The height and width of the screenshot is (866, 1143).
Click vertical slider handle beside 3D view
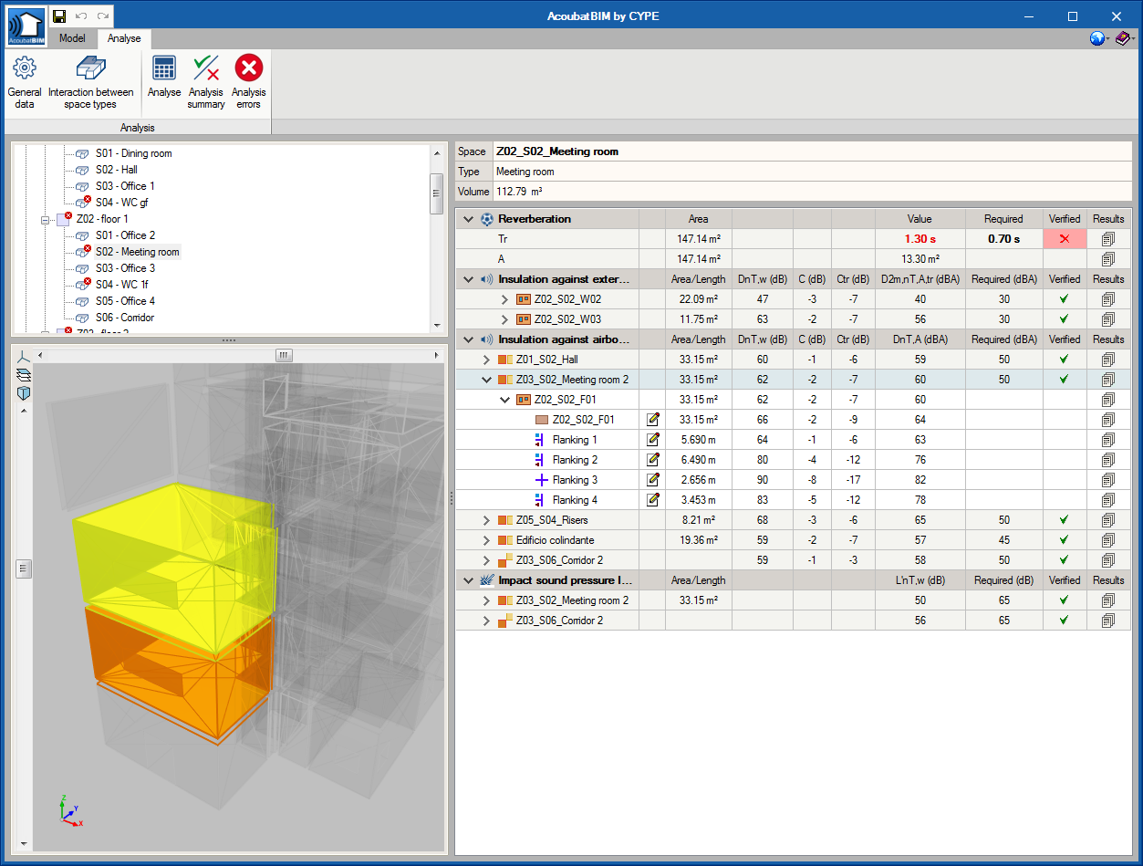coord(24,569)
